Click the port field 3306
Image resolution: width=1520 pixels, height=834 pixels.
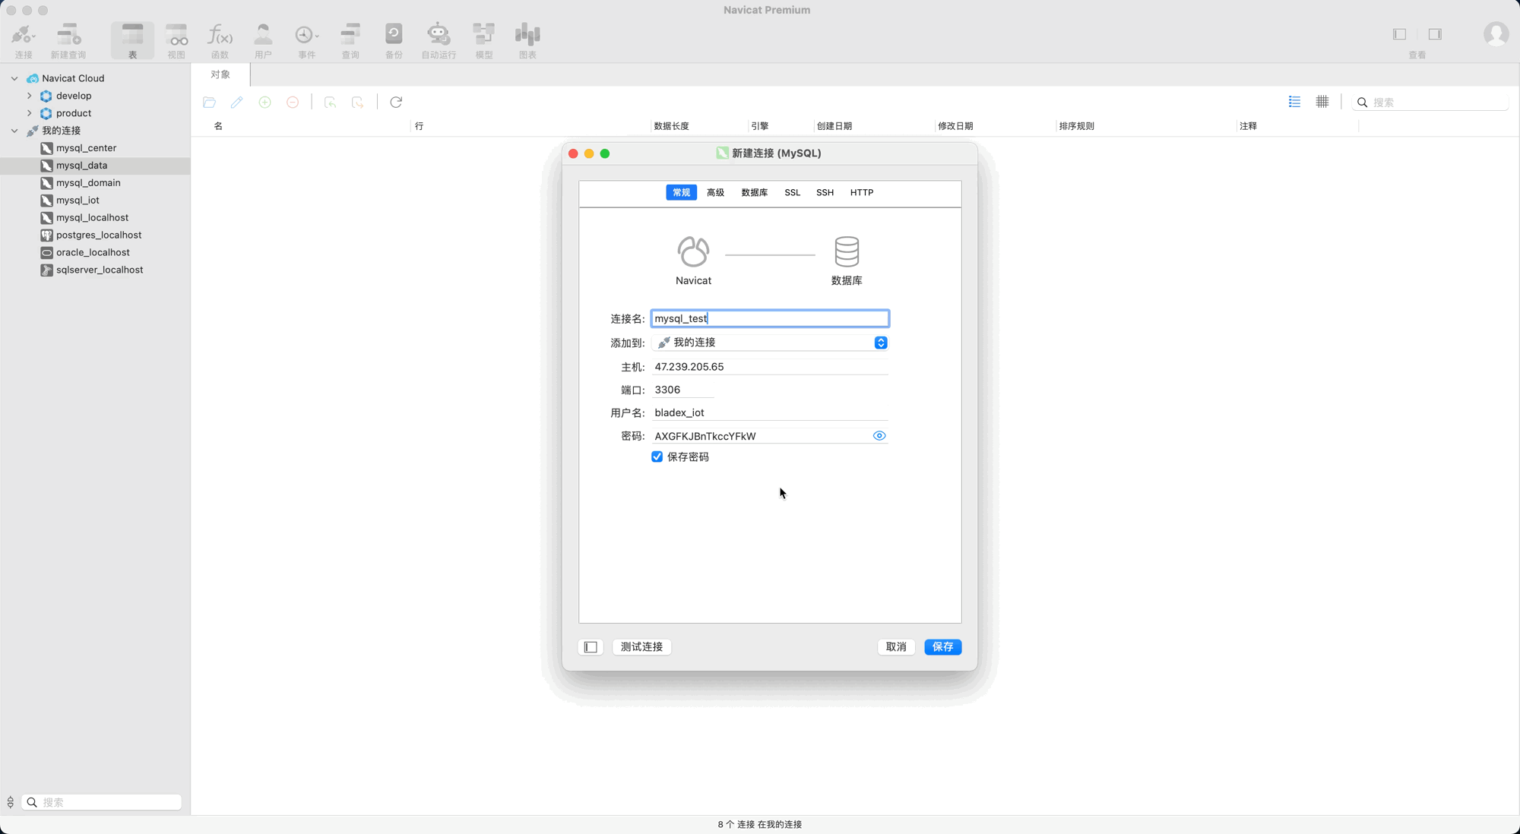click(683, 390)
